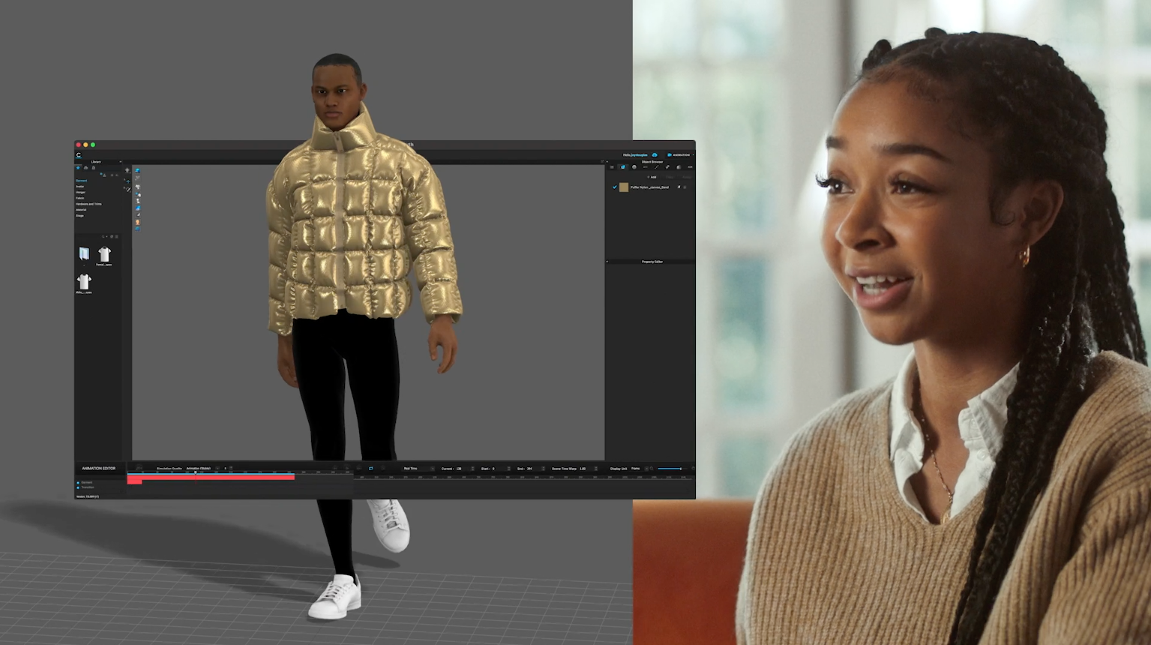Toggle the checkmark on Puffer Nylon _canvas_Bend fabric
The image size is (1151, 645).
click(x=615, y=187)
